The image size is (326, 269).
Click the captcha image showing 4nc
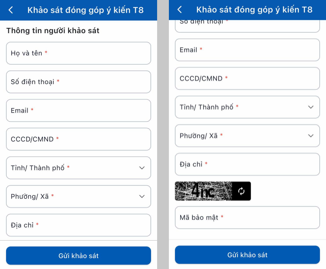pyautogui.click(x=203, y=191)
